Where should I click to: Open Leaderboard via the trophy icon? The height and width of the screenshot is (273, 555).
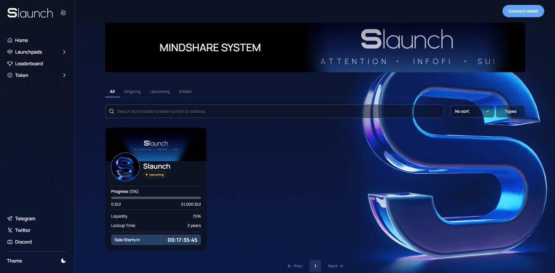click(x=10, y=63)
